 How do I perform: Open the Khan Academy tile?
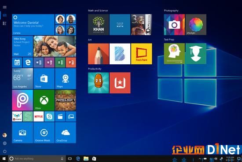(98, 25)
